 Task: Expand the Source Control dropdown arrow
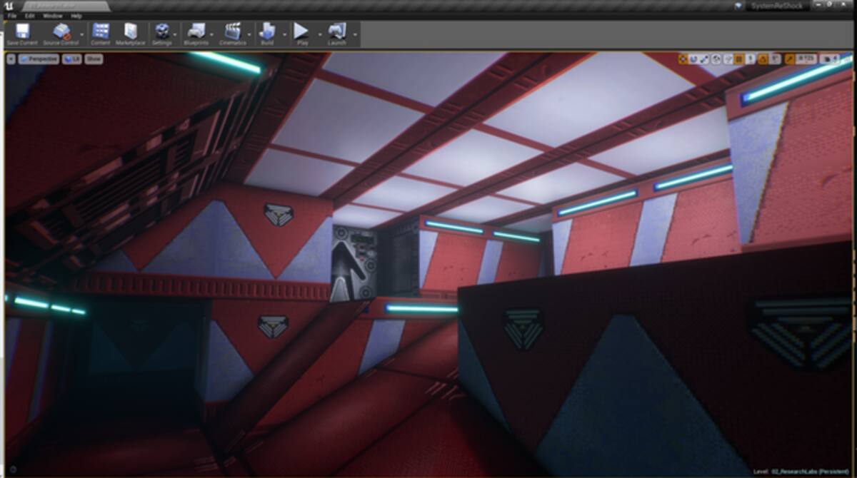pos(82,34)
